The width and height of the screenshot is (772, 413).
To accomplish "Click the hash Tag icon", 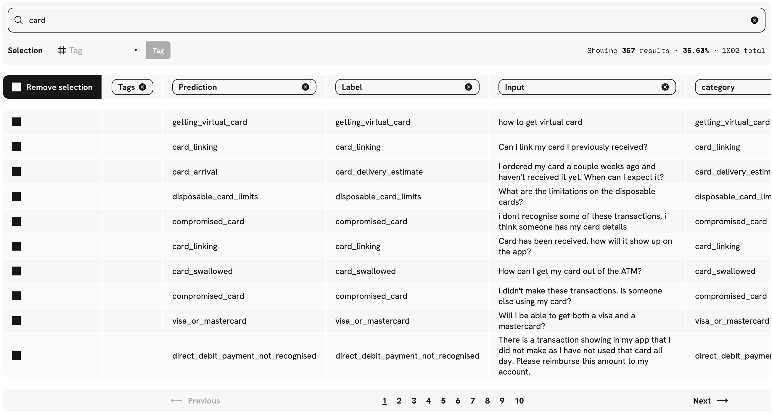I will [62, 50].
